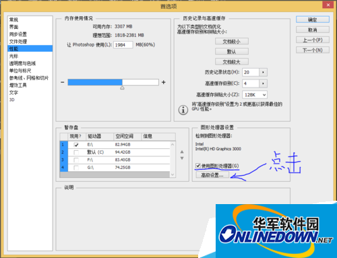Select 同步设置 in the preferences category list
The height and width of the screenshot is (258, 337).
pyautogui.click(x=18, y=34)
